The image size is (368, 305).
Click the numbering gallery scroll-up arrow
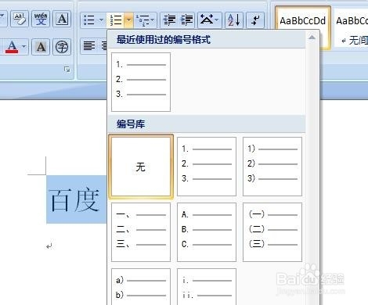[312, 38]
